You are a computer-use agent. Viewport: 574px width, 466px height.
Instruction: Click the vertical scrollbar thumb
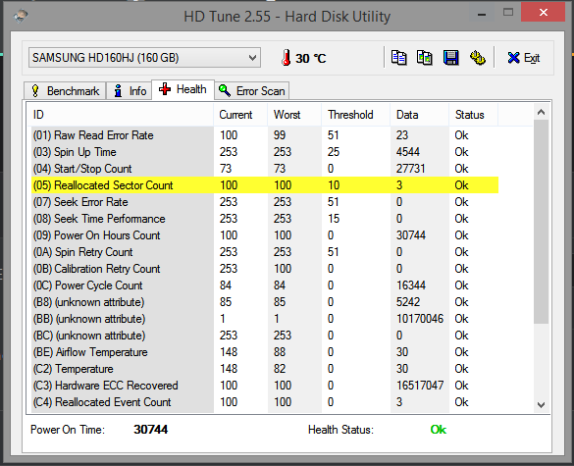click(541, 222)
